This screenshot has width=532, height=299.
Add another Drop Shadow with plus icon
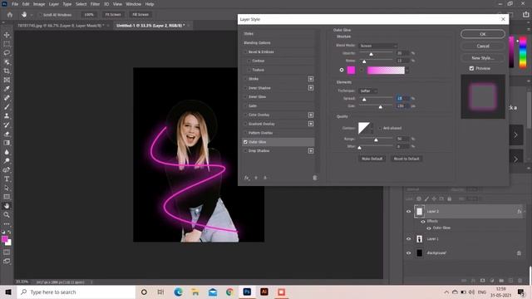311,151
